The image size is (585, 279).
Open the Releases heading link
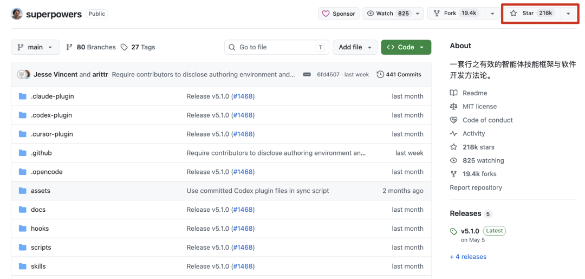coord(465,213)
